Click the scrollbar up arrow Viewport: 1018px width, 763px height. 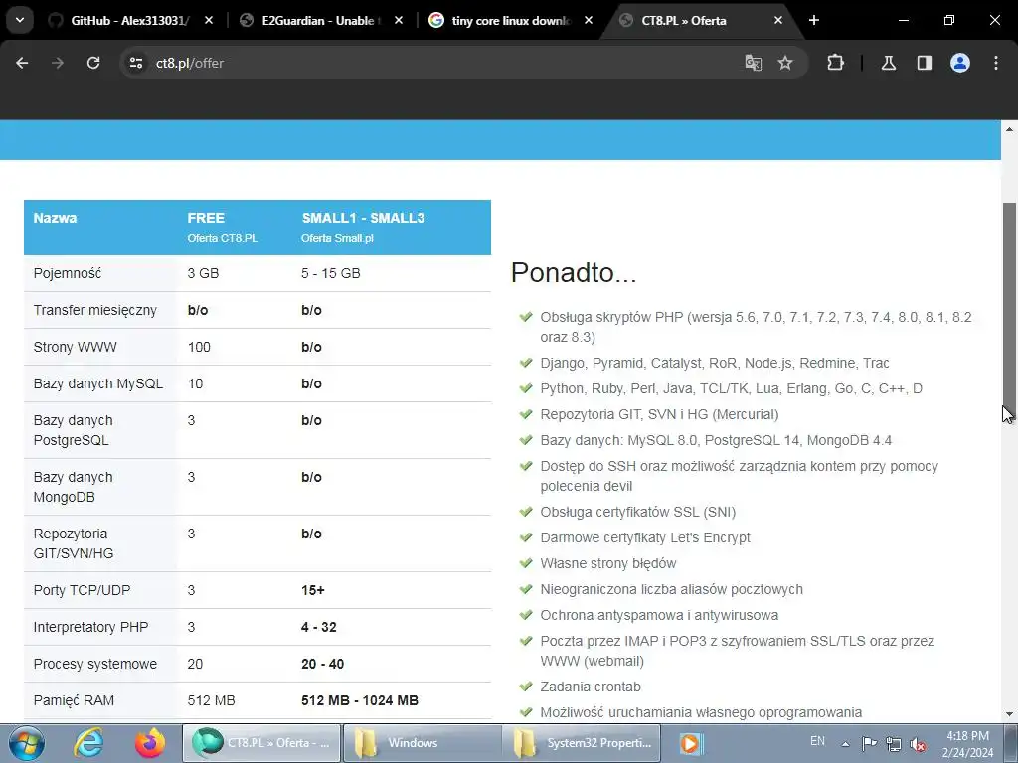point(1010,129)
